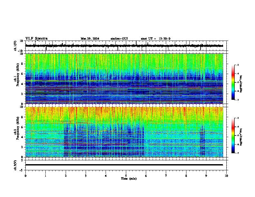The image size is (255, 197).
Task: Click the ch.3(V) flat line trace
Action: [x=124, y=165]
